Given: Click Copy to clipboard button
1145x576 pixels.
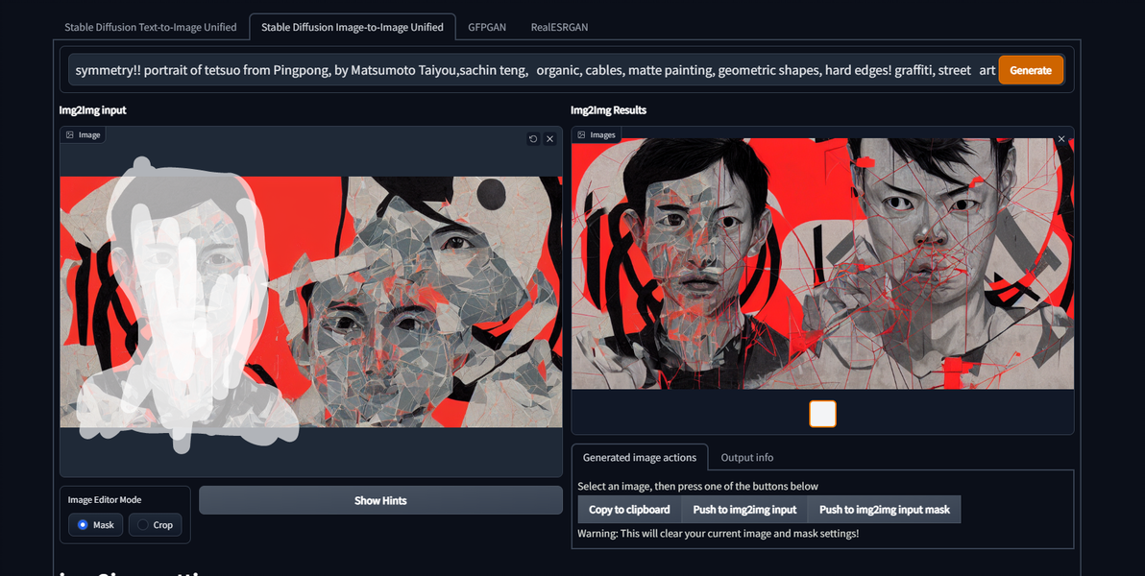Looking at the screenshot, I should click(x=629, y=510).
